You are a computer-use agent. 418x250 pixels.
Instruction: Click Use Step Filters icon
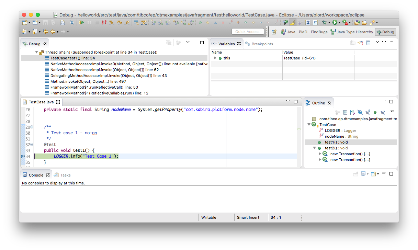tap(144, 22)
